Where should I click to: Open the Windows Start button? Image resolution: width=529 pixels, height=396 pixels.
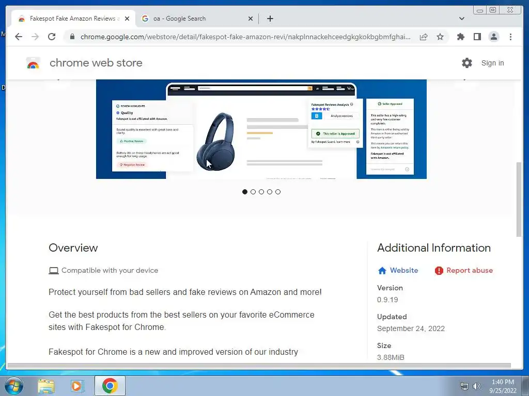(14, 386)
